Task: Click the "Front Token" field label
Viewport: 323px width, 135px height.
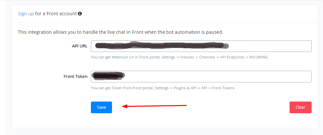Action: click(x=75, y=77)
